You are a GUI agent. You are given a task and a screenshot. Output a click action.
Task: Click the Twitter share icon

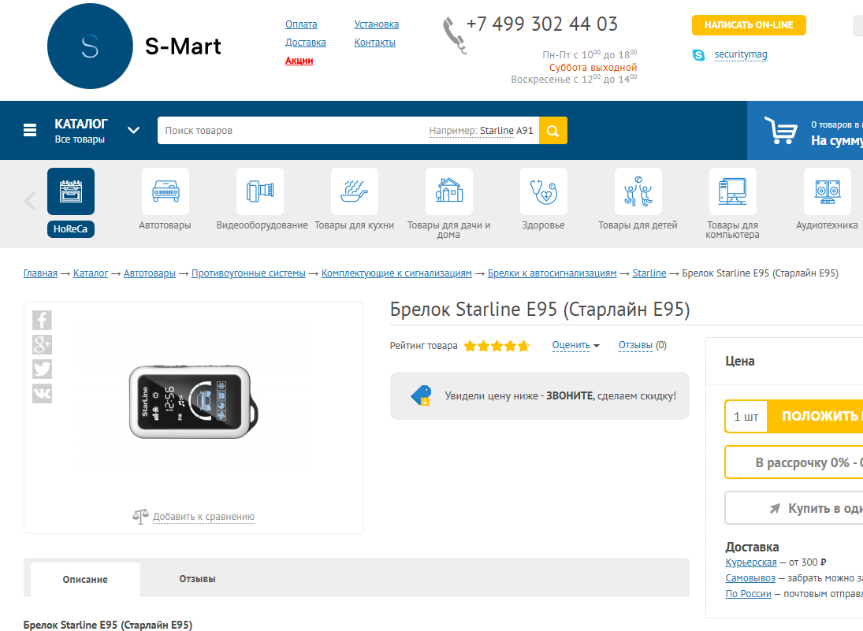coord(42,369)
